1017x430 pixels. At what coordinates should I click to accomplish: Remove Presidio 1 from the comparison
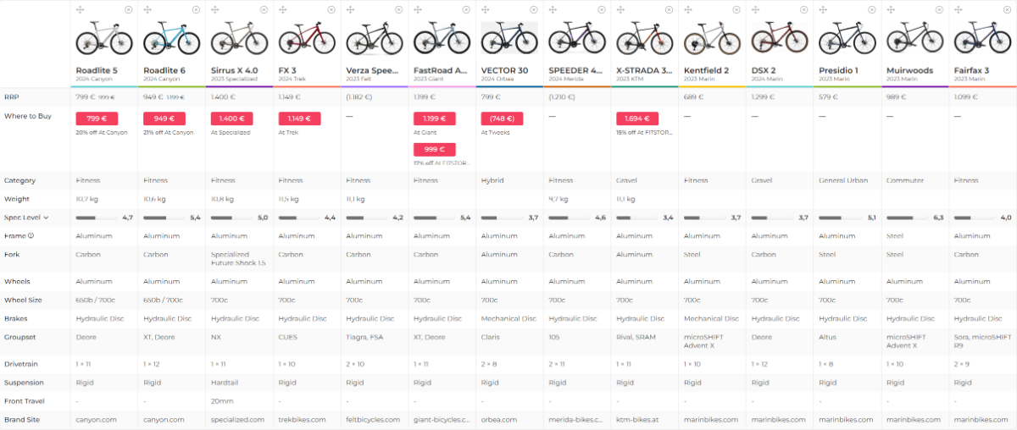[871, 9]
